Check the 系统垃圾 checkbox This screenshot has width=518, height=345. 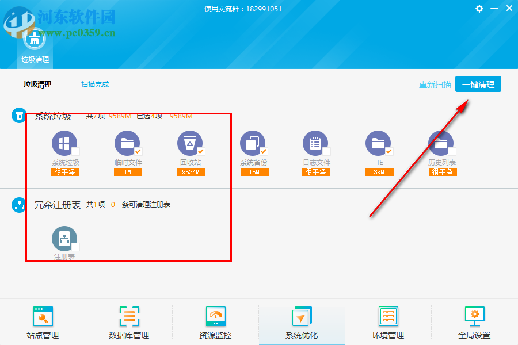(75, 152)
